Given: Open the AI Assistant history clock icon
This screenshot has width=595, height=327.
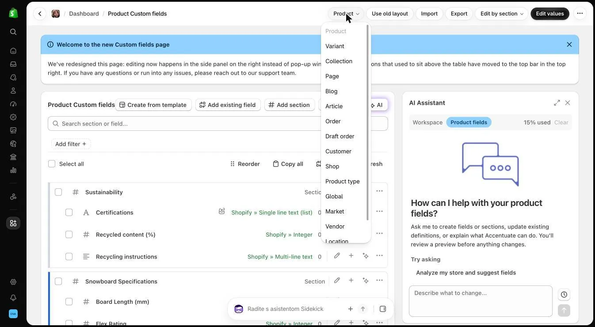Looking at the screenshot, I should tap(564, 295).
